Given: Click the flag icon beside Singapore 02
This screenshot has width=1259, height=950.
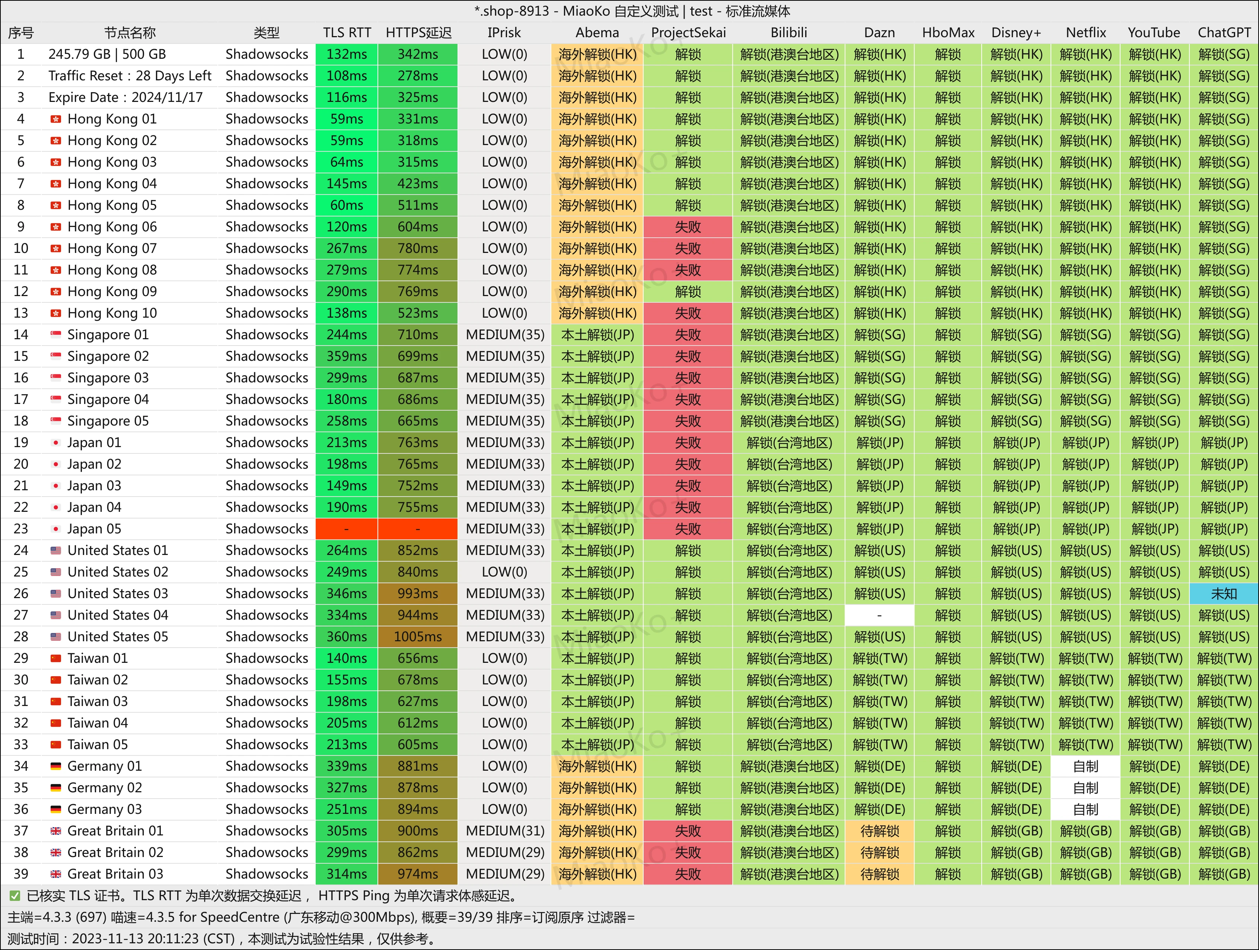Looking at the screenshot, I should click(x=56, y=357).
